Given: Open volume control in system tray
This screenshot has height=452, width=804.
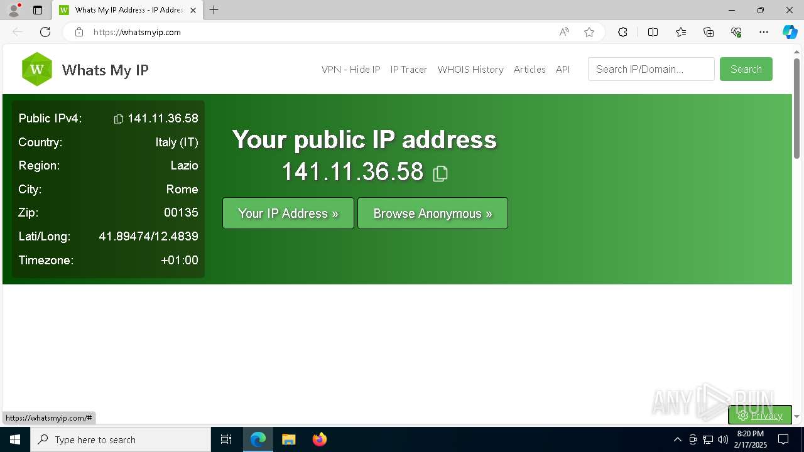Looking at the screenshot, I should [723, 439].
